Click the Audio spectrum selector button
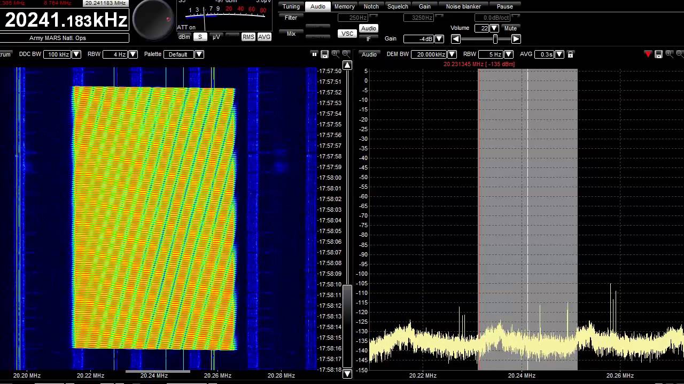The image size is (684, 384). 369,54
